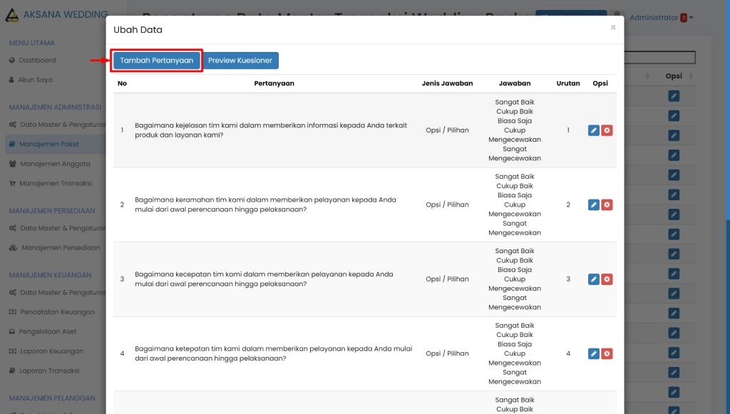Open Akun Saya menu item

click(x=36, y=80)
